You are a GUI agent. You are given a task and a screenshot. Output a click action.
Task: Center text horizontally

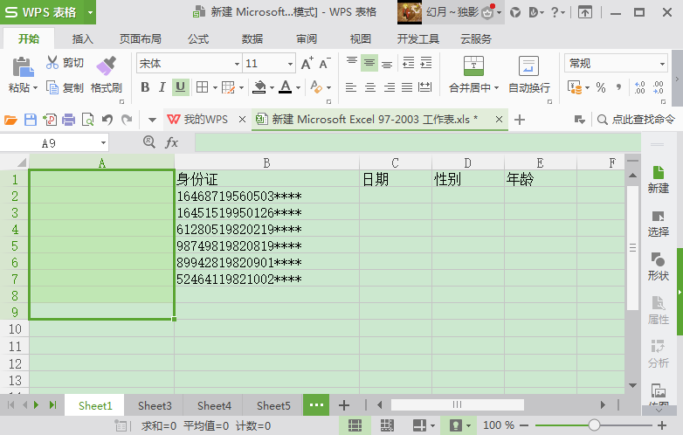(370, 87)
